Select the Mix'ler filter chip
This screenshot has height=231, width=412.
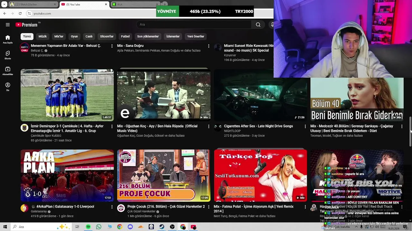coord(59,37)
